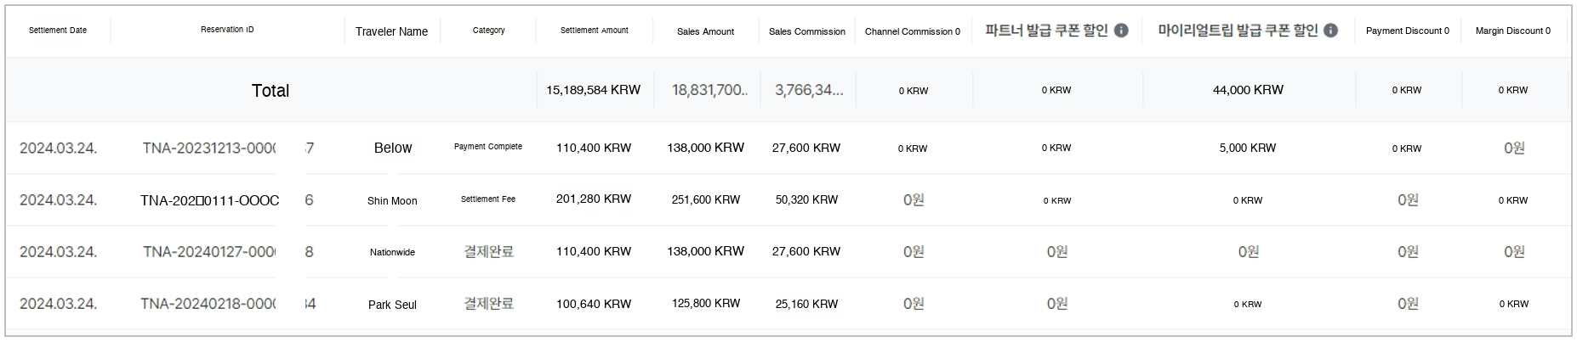Click the Category column header
Screen dimensions: 1577x342
pyautogui.click(x=488, y=31)
